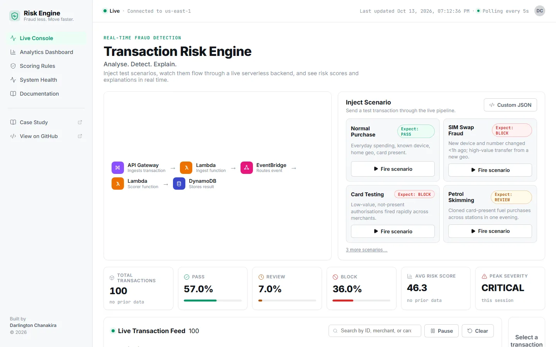Click the Risk Engine shield logo

coord(15,16)
